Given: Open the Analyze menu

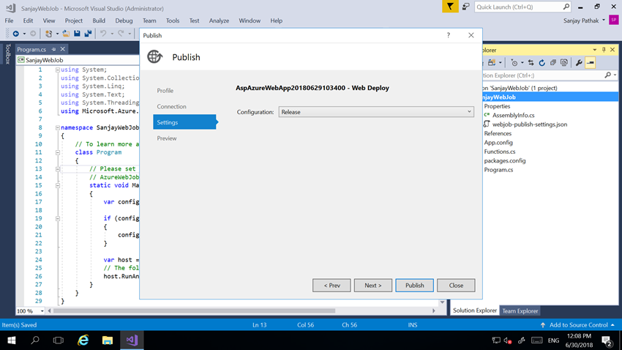Looking at the screenshot, I should click(219, 21).
